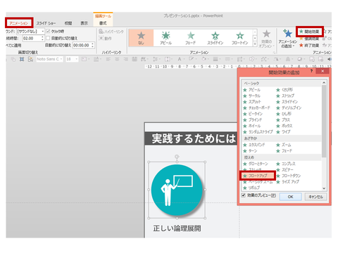Choose ライズ アップ in the effects list
338x253 pixels.
point(288,182)
